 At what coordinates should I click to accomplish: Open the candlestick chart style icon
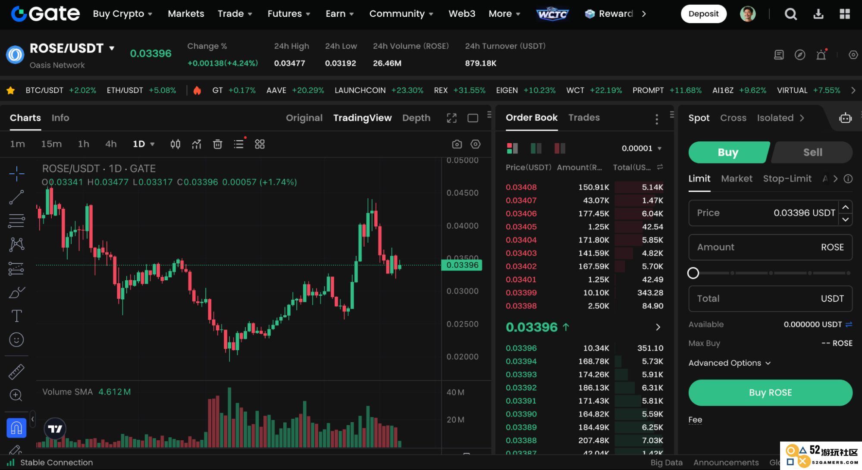pyautogui.click(x=175, y=144)
